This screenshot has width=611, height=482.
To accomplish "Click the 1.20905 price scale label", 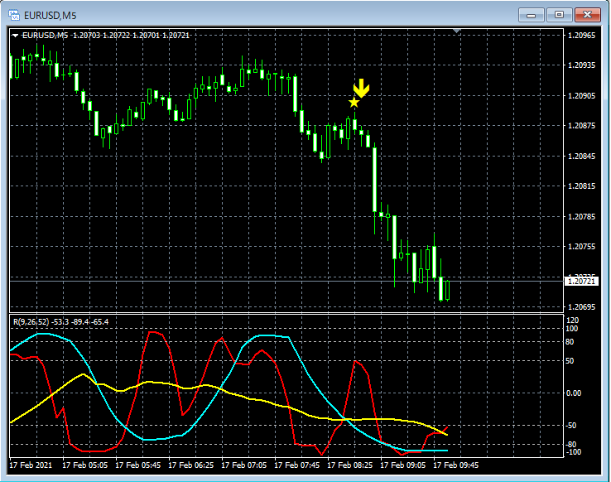I will click(x=582, y=95).
